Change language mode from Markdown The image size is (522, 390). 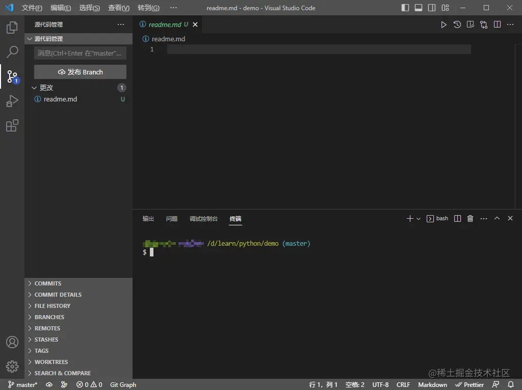click(432, 385)
